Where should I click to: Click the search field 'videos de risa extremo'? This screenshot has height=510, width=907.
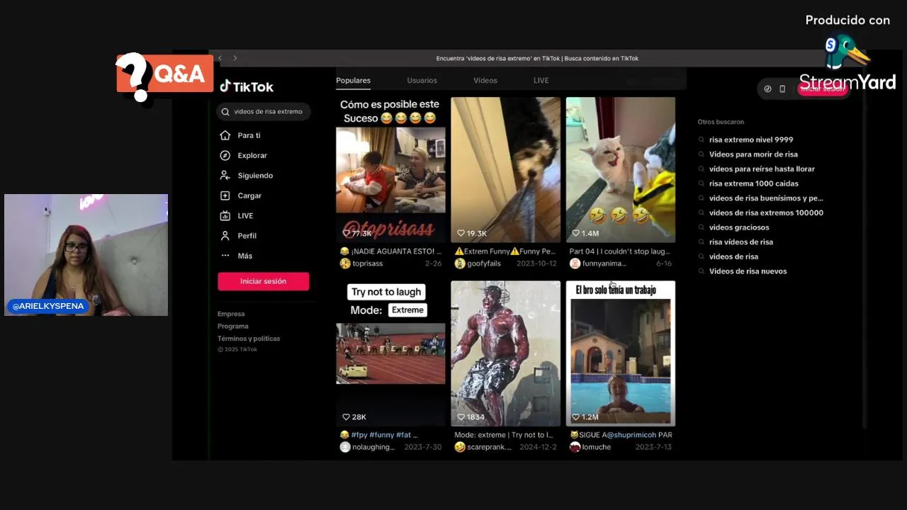point(264,111)
